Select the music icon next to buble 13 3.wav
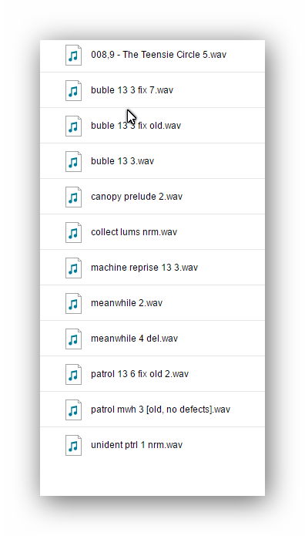Image resolution: width=305 pixels, height=536 pixels. pyautogui.click(x=73, y=162)
